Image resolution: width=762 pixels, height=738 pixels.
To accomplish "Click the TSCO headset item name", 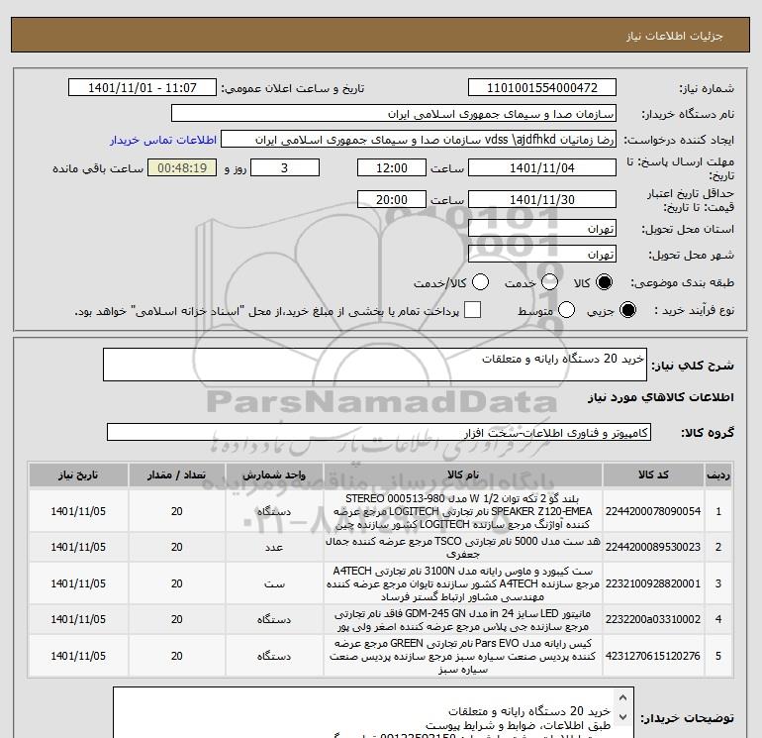I will [x=463, y=547].
